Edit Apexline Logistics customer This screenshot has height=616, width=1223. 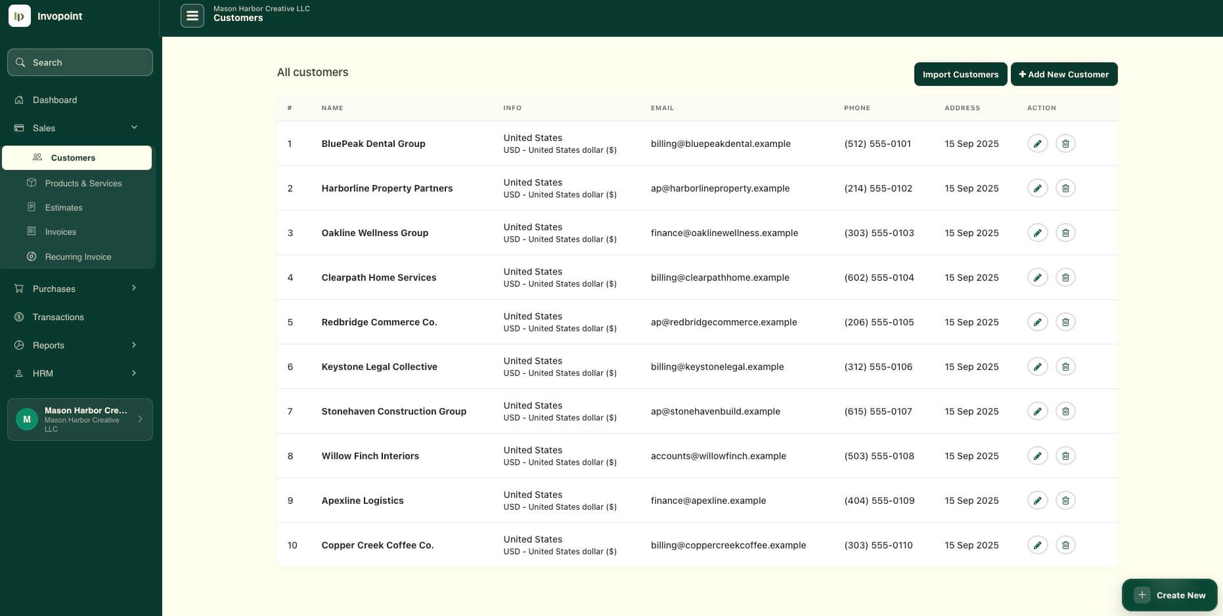coord(1037,501)
